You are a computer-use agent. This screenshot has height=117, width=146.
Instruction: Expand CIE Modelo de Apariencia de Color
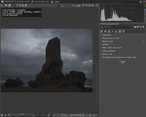[119, 57]
